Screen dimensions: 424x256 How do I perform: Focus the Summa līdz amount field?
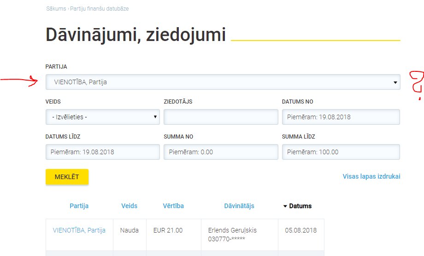pyautogui.click(x=341, y=152)
